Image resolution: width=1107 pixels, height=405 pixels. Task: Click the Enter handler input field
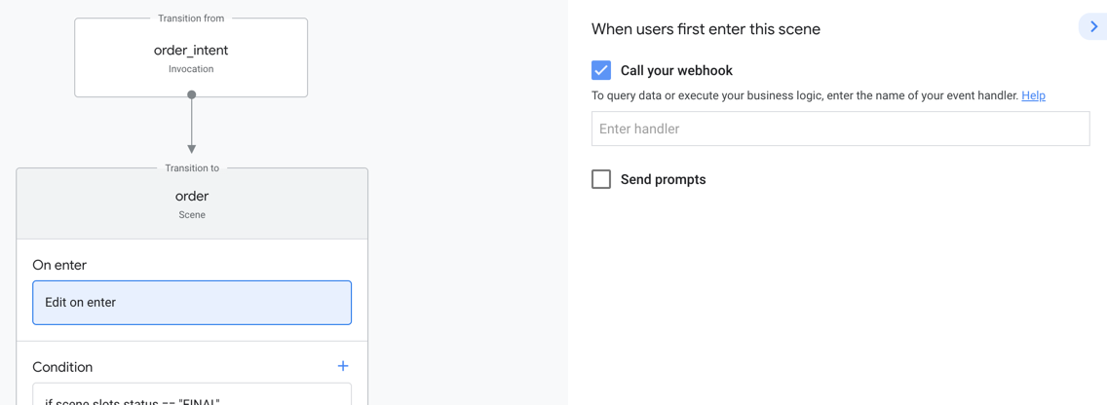tap(840, 129)
